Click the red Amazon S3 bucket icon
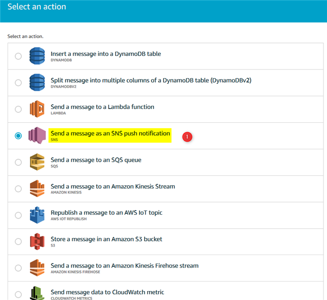 [x=37, y=242]
